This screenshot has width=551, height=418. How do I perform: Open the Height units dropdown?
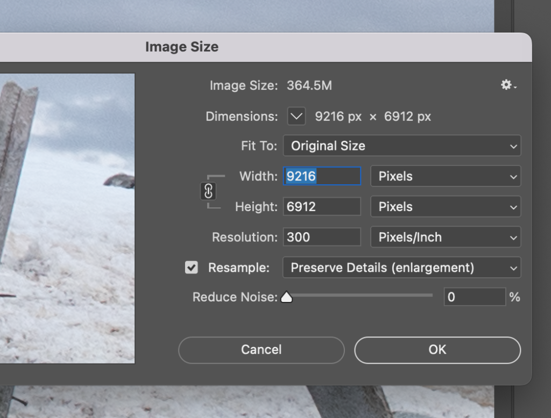tap(446, 207)
